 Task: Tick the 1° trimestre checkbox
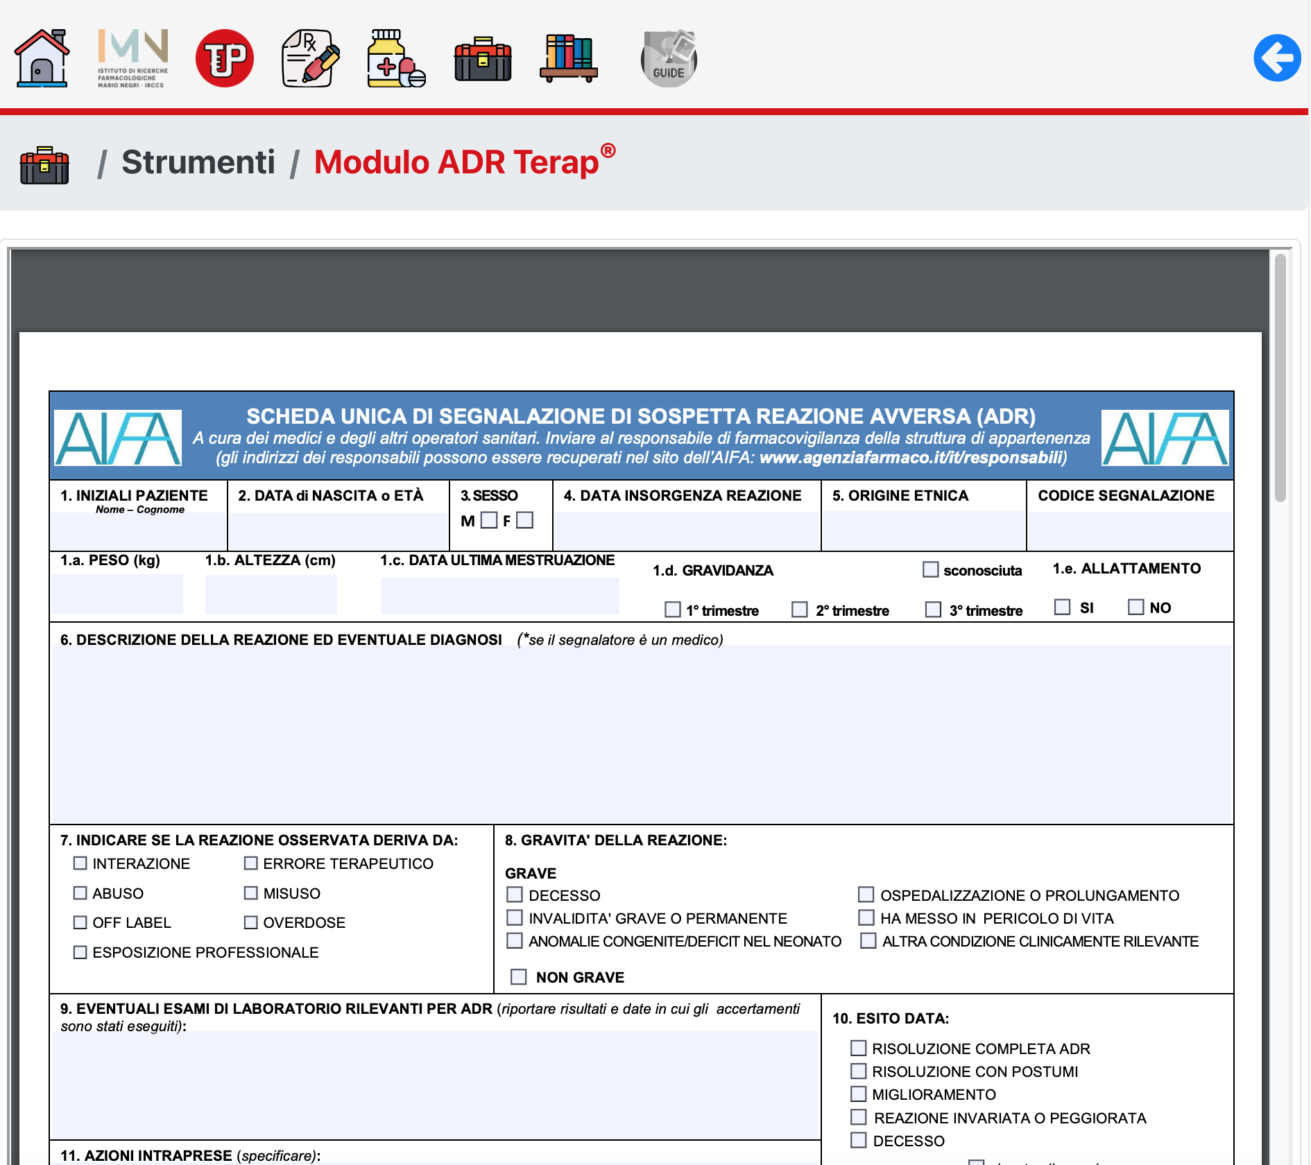[x=672, y=610]
